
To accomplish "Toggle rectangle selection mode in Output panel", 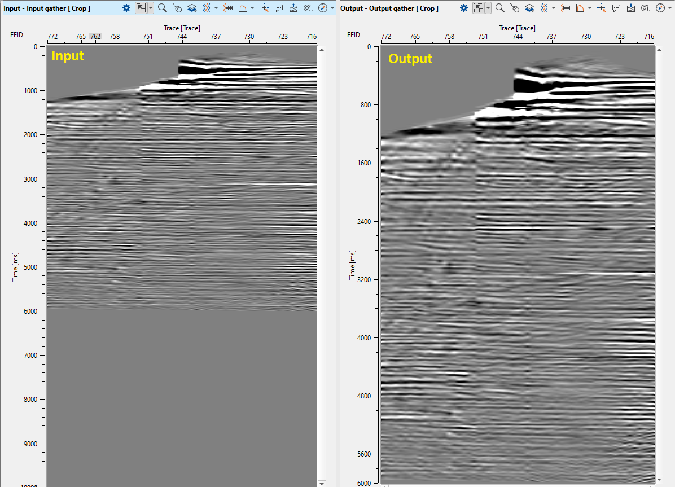I will click(479, 8).
